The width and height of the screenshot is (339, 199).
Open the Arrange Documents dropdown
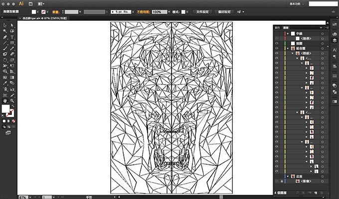41,3
